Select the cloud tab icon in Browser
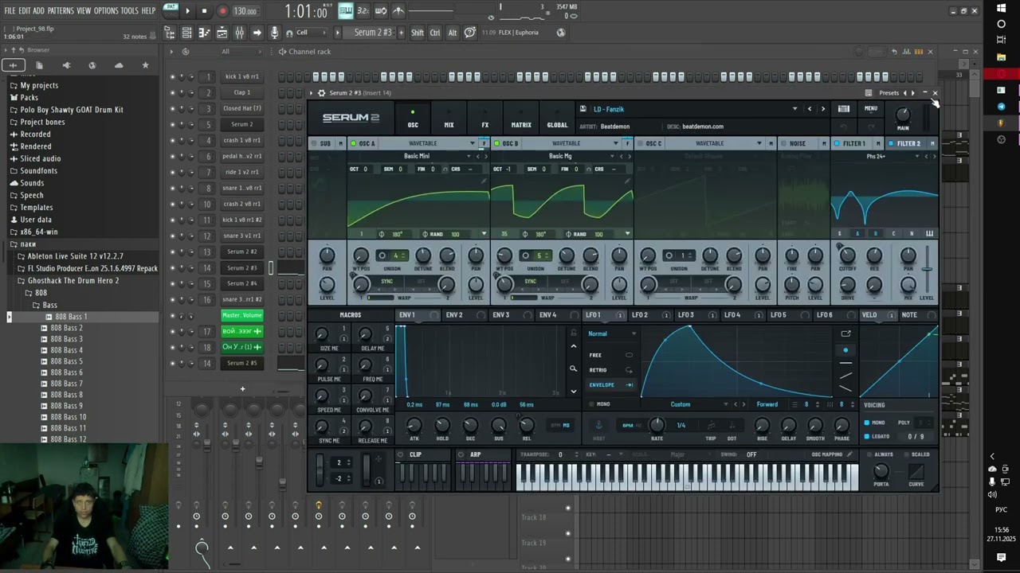This screenshot has height=573, width=1020. pyautogui.click(x=119, y=65)
